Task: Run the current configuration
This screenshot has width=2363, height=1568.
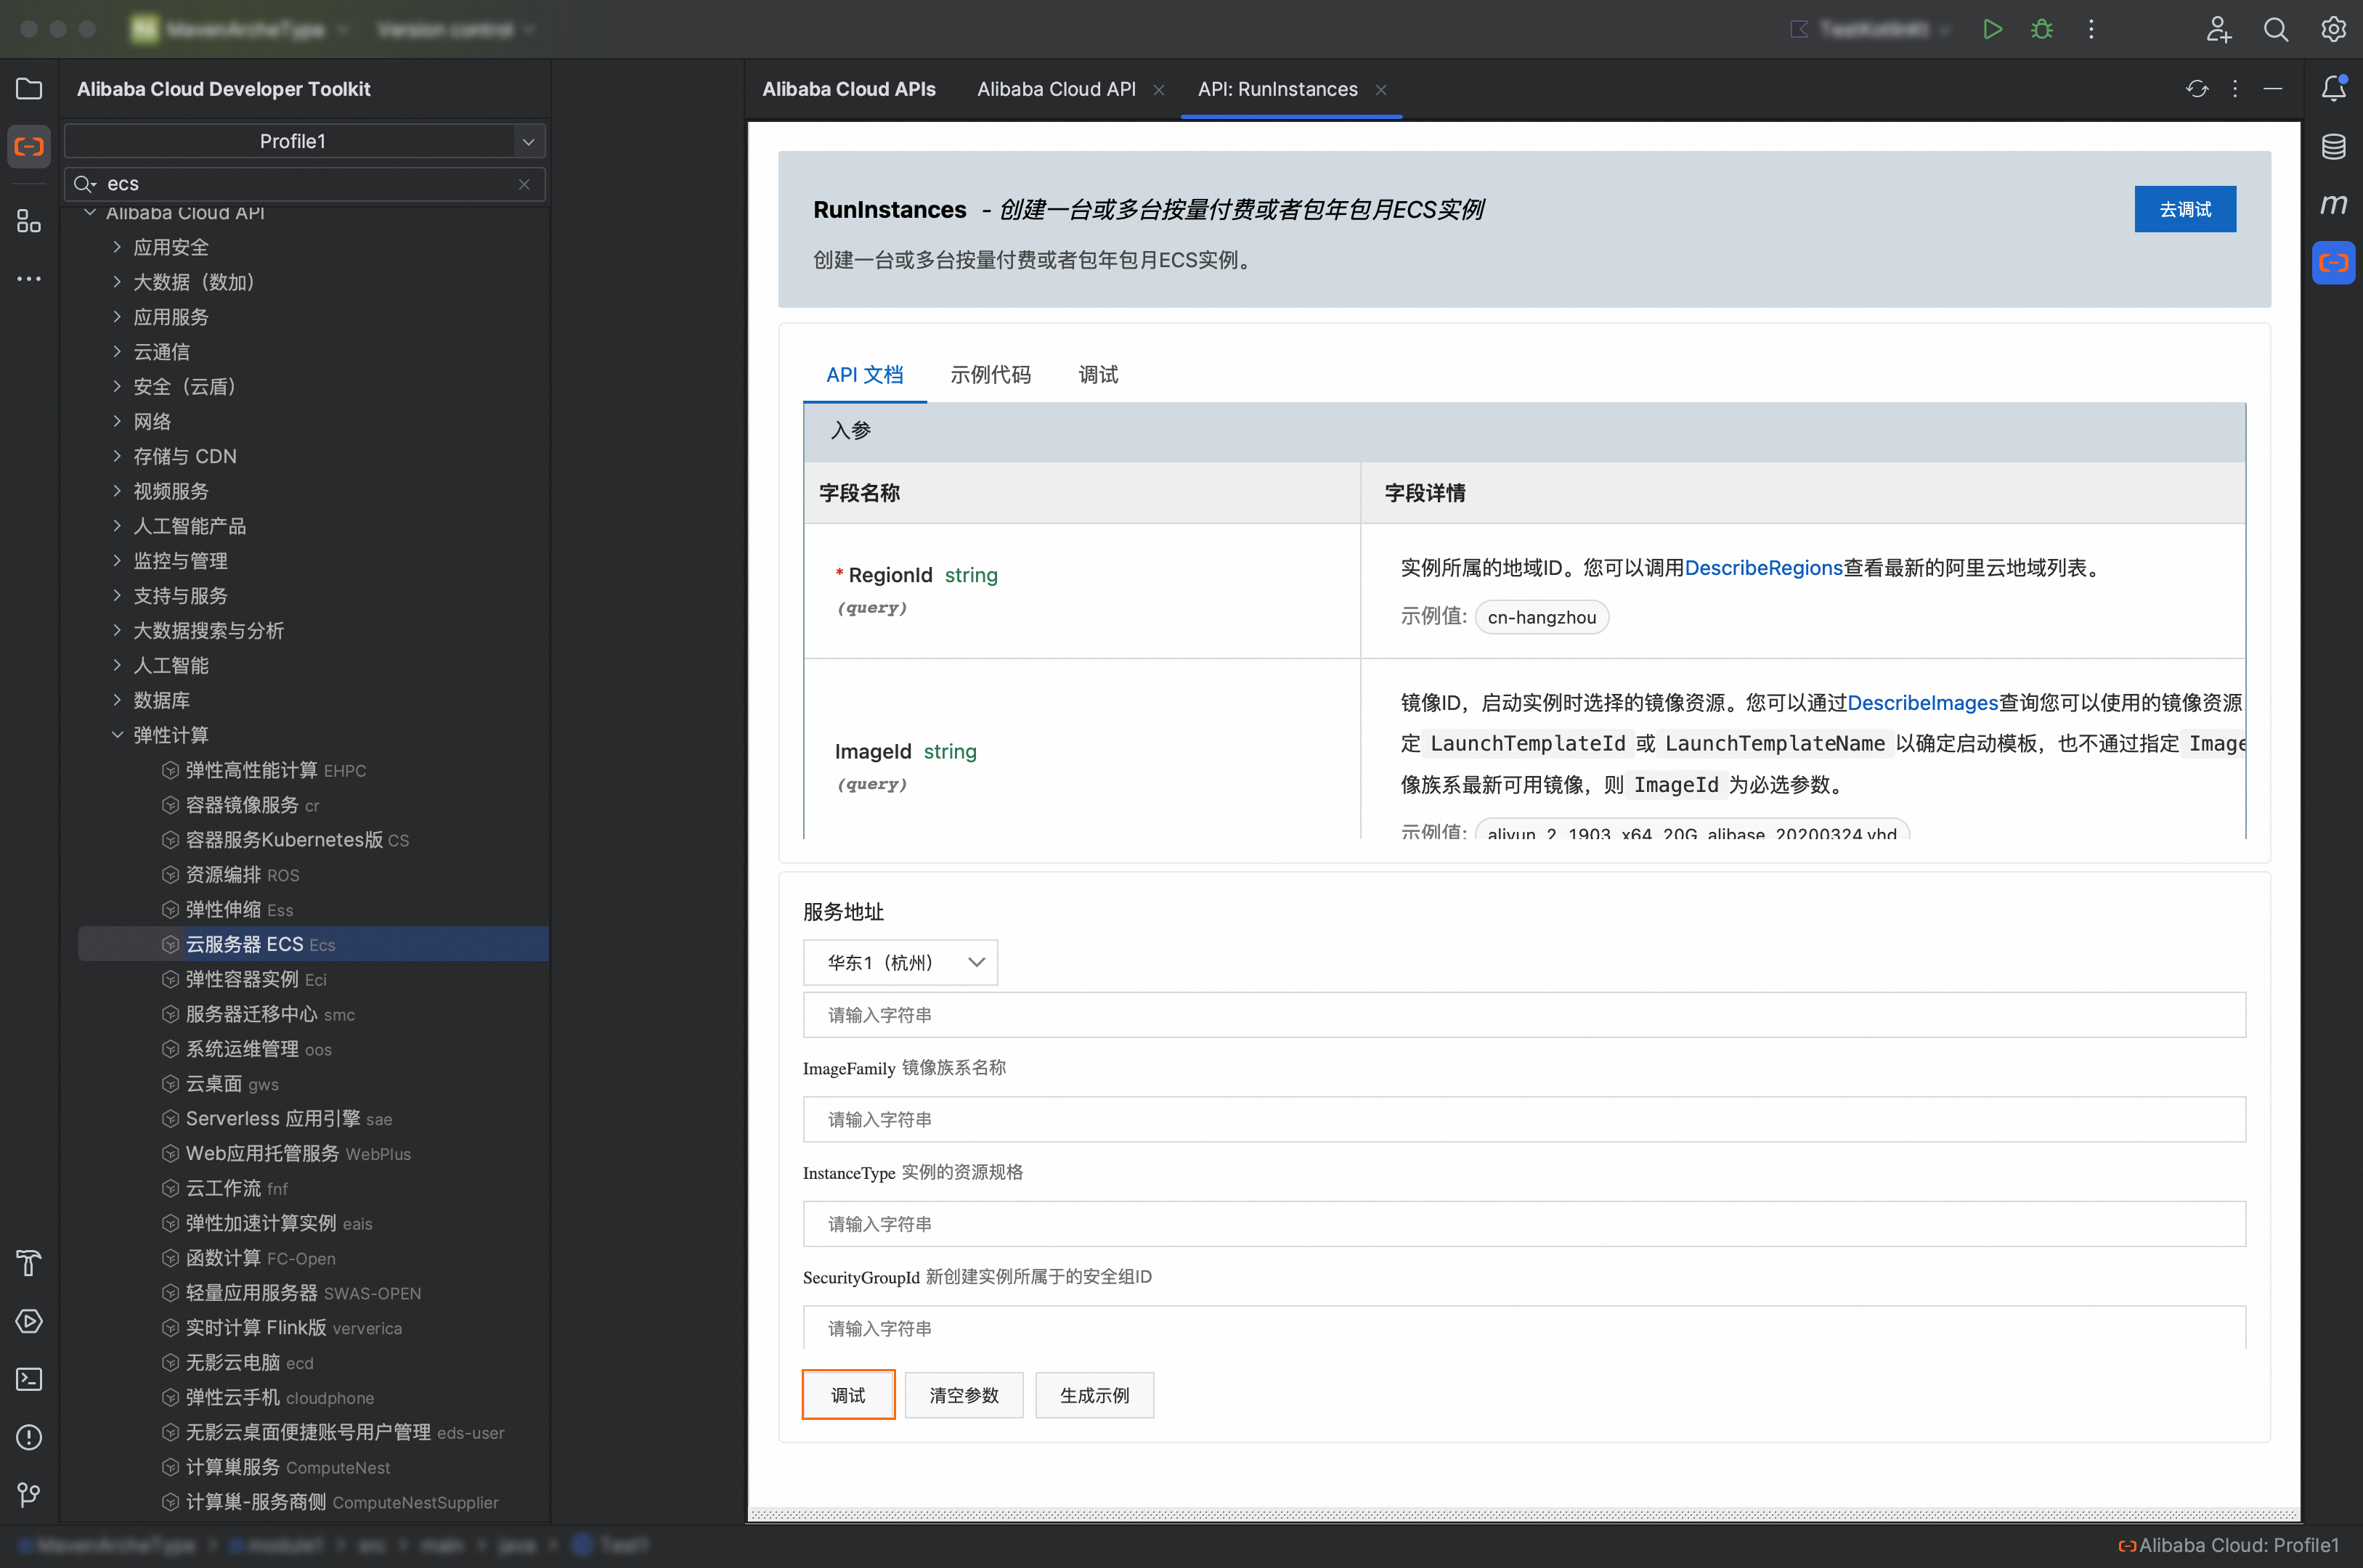Action: (x=1992, y=29)
